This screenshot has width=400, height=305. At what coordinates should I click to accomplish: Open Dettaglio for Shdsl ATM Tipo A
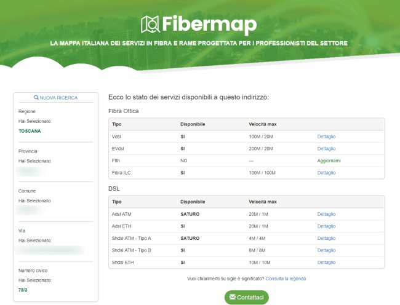(326, 238)
